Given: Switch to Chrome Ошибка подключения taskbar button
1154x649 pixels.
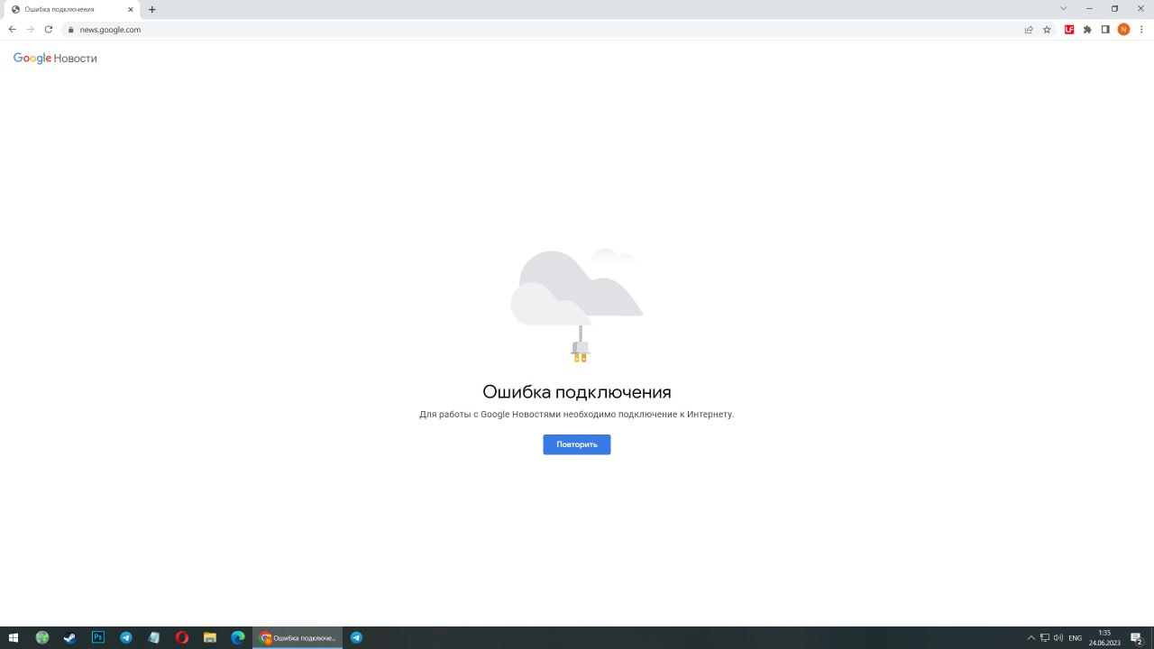Looking at the screenshot, I should (298, 638).
